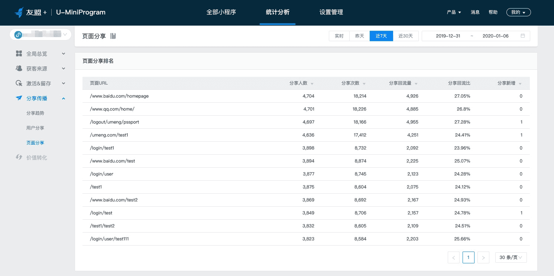The height and width of the screenshot is (276, 554).
Task: Click the 激活&留存 cursor icon
Action: pos(19,83)
